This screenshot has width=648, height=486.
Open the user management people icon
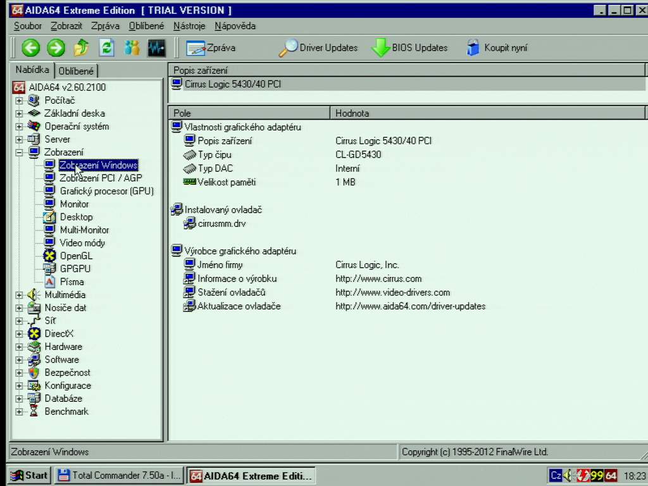[x=132, y=48]
